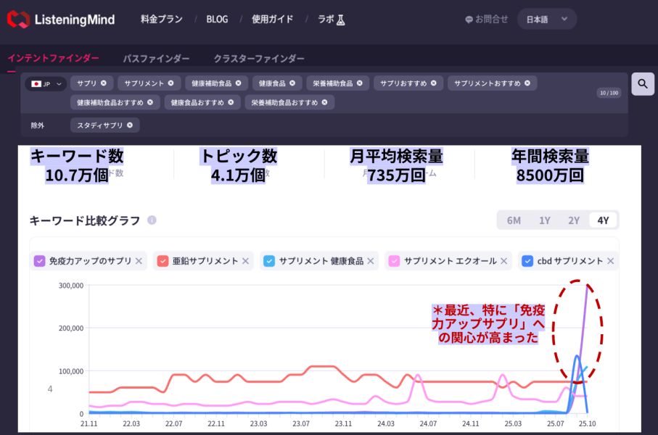Viewport: 658px width, 435px height.
Task: Open the search panel via magnifier icon
Action: coord(641,83)
